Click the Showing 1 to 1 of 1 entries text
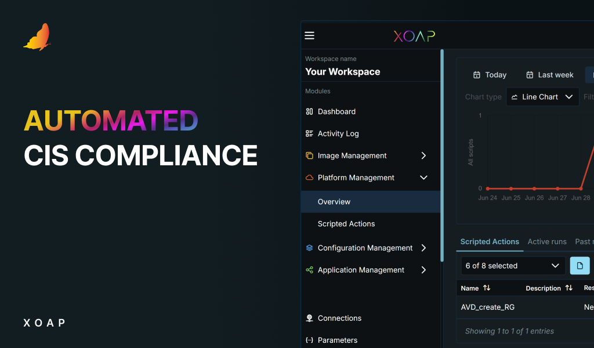This screenshot has width=594, height=348. point(509,331)
